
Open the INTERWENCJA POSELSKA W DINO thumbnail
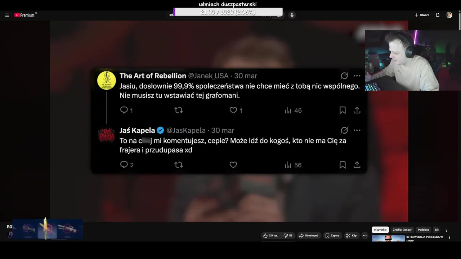click(388, 238)
